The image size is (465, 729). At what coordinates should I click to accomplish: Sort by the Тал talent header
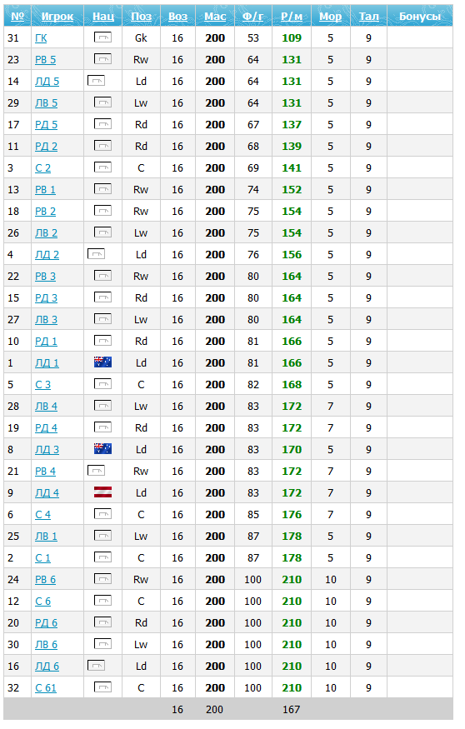pyautogui.click(x=368, y=17)
